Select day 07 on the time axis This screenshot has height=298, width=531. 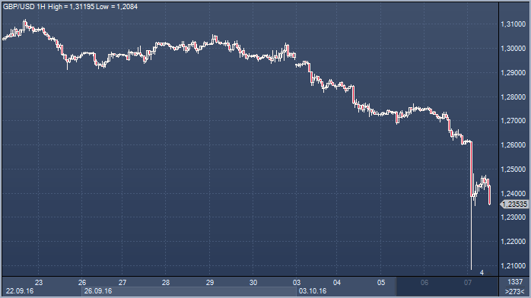click(x=468, y=283)
